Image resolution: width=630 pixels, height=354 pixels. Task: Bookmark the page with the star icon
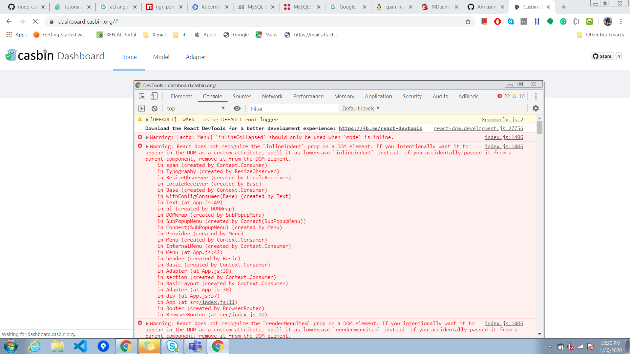click(468, 22)
